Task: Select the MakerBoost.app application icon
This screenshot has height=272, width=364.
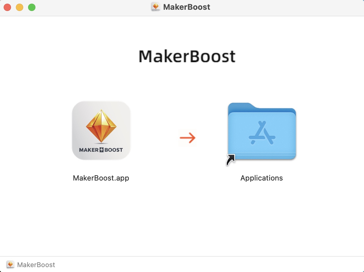Action: click(101, 130)
